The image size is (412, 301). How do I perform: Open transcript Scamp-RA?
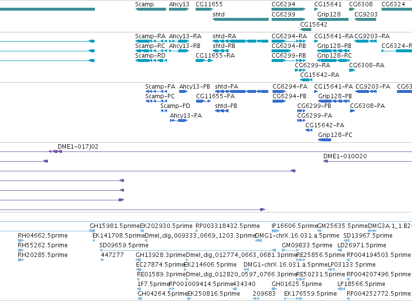[x=150, y=36]
